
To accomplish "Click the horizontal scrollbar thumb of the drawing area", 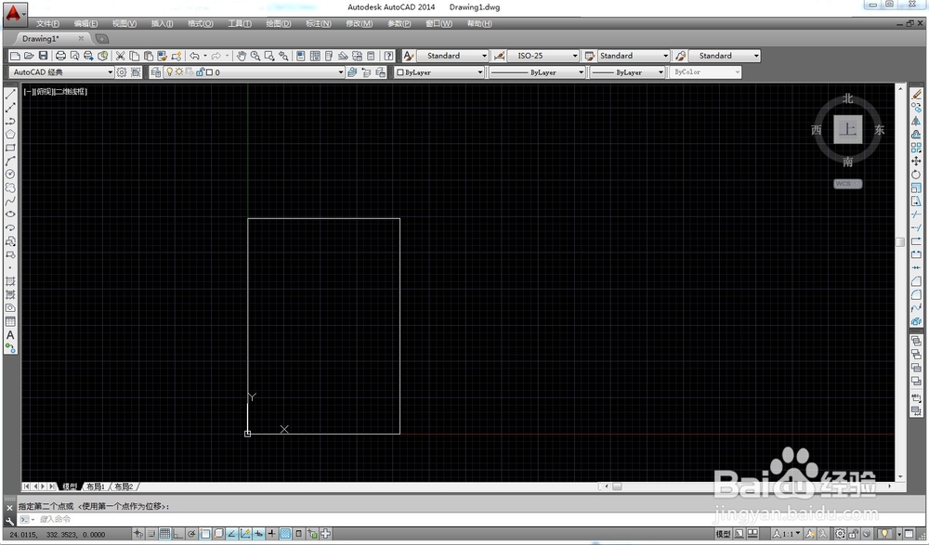I will 617,487.
